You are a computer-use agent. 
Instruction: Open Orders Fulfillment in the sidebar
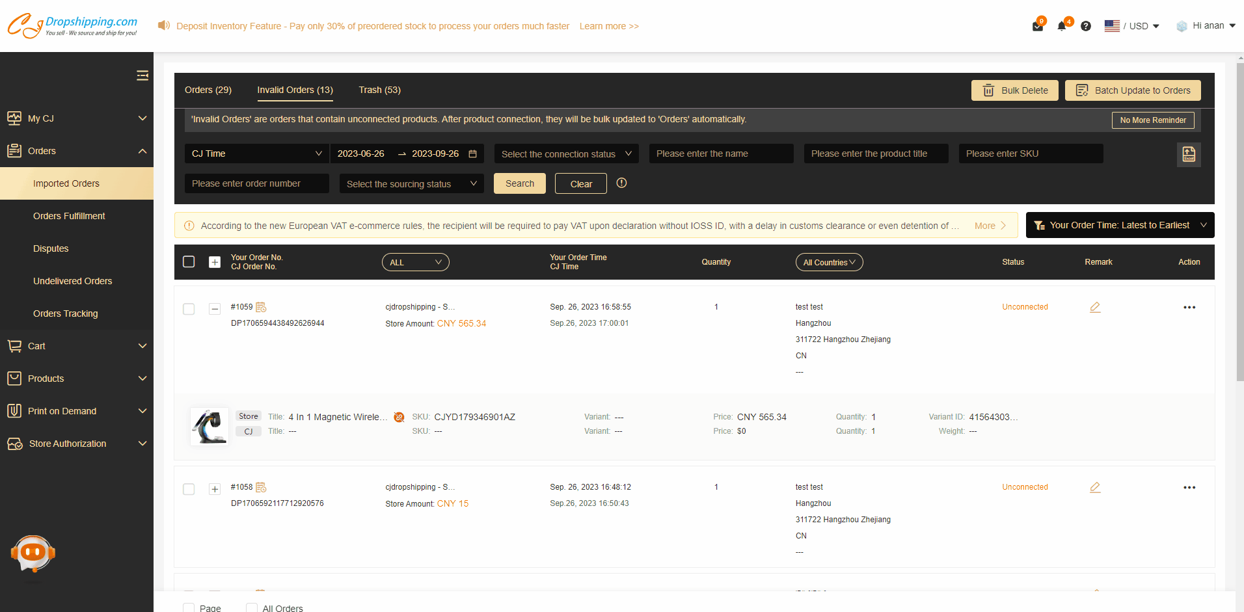point(69,216)
